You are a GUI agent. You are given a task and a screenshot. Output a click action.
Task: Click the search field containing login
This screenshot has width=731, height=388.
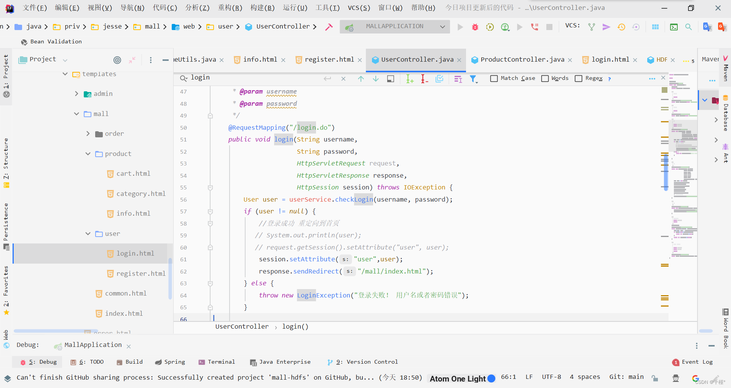point(255,78)
